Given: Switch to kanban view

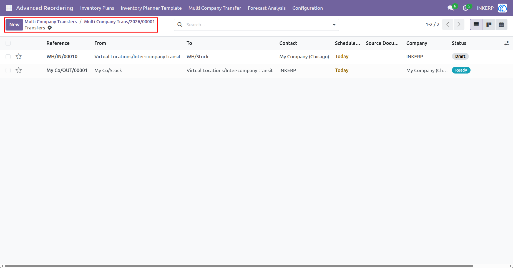Looking at the screenshot, I should [489, 24].
